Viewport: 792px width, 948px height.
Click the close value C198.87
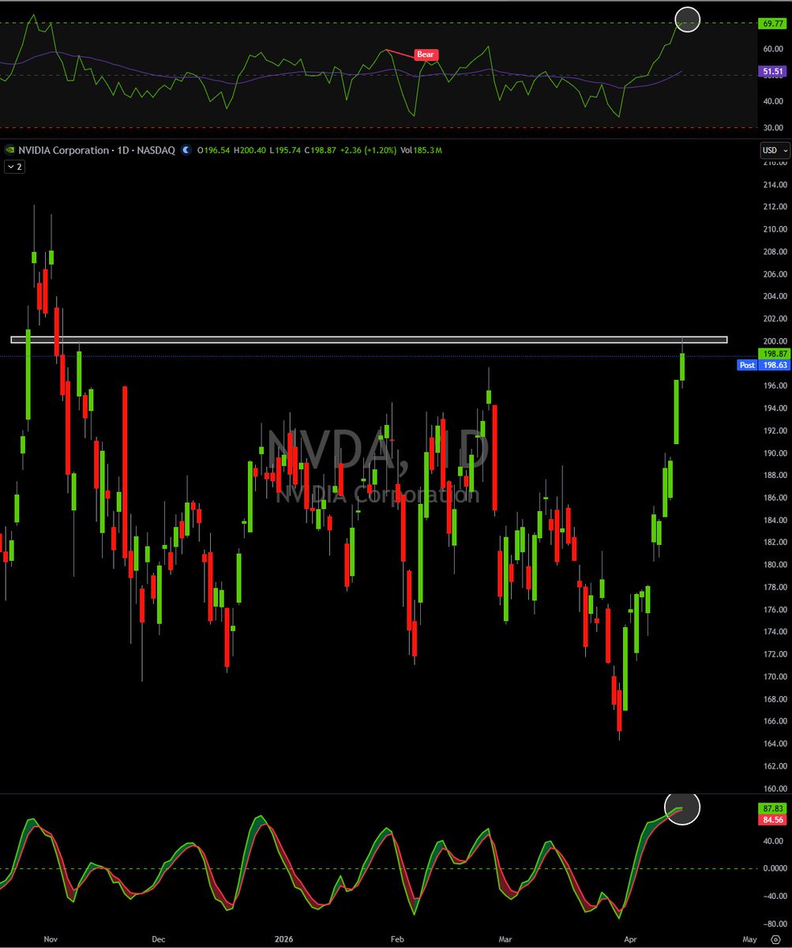tap(321, 150)
